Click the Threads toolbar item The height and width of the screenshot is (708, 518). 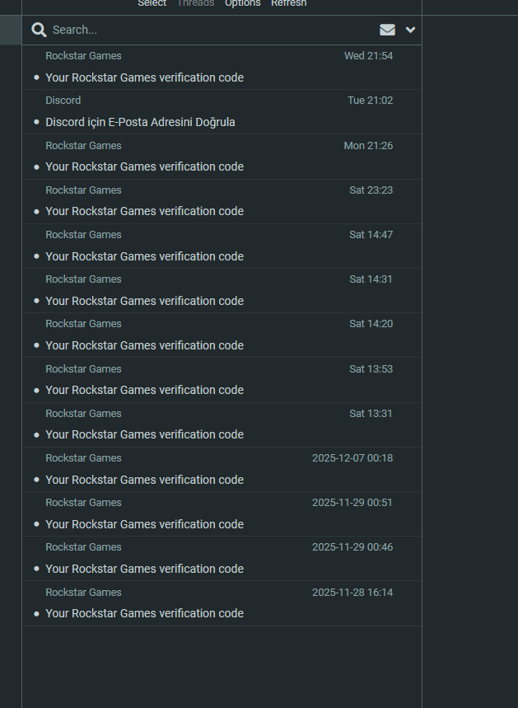tap(195, 3)
